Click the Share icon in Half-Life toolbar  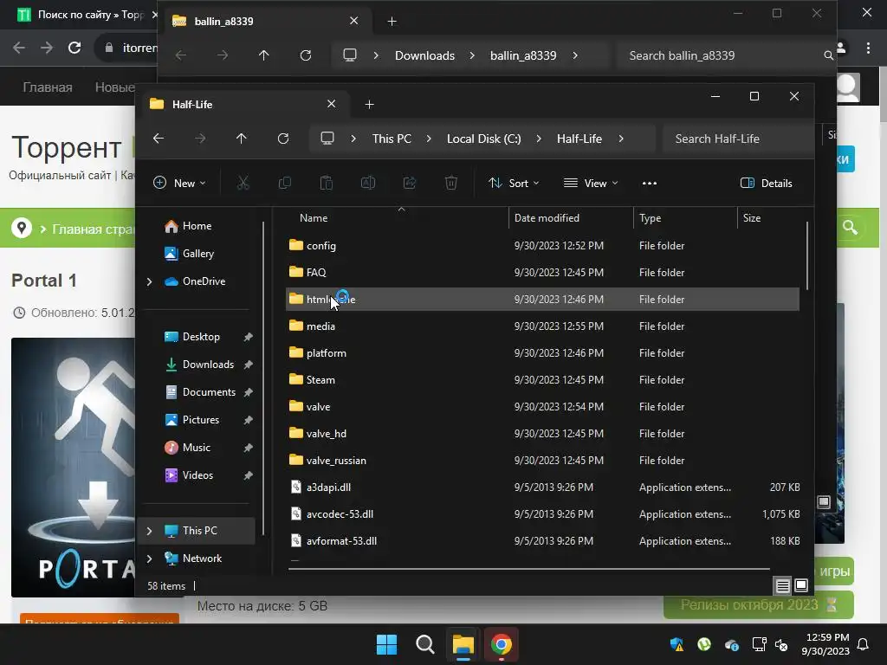[410, 184]
